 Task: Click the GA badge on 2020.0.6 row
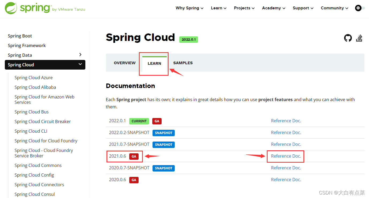click(134, 180)
